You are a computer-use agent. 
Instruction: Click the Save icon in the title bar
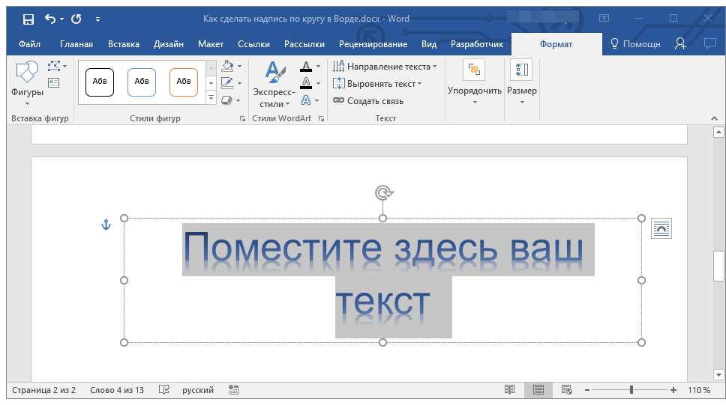(28, 19)
